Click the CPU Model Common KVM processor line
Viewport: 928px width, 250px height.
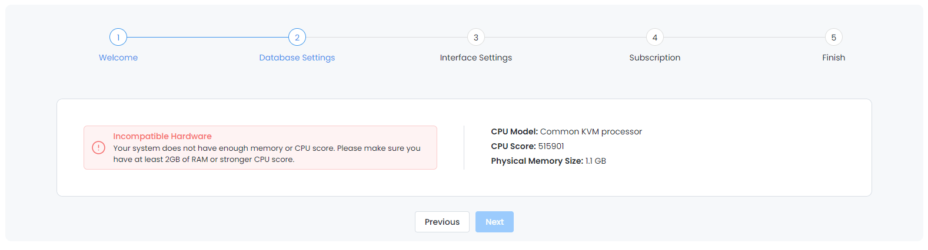[567, 131]
